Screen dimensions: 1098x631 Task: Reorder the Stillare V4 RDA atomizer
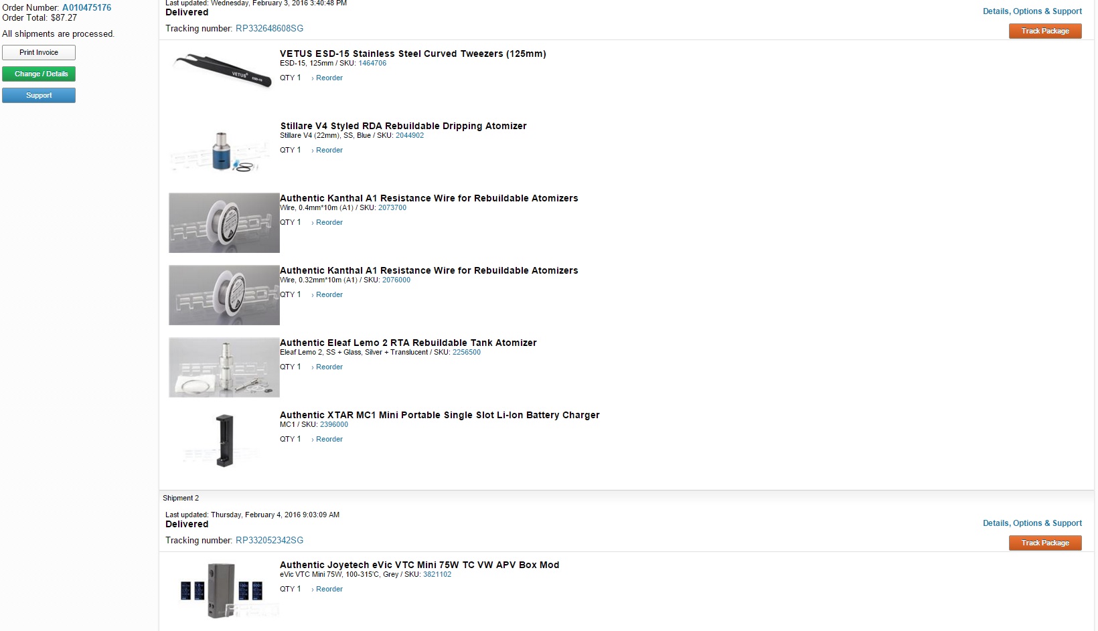(329, 150)
